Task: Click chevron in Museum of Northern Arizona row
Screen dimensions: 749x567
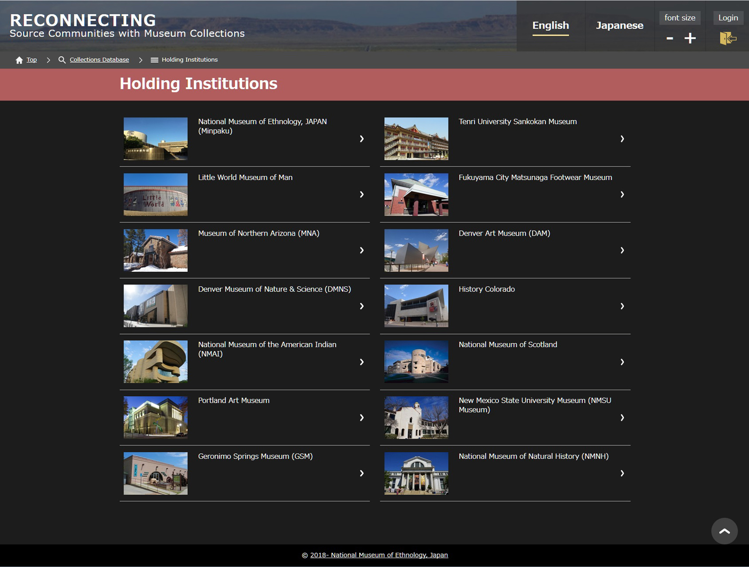Action: (361, 250)
